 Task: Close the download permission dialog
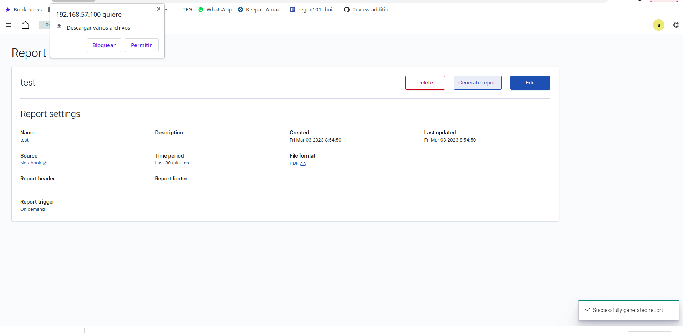(x=159, y=9)
